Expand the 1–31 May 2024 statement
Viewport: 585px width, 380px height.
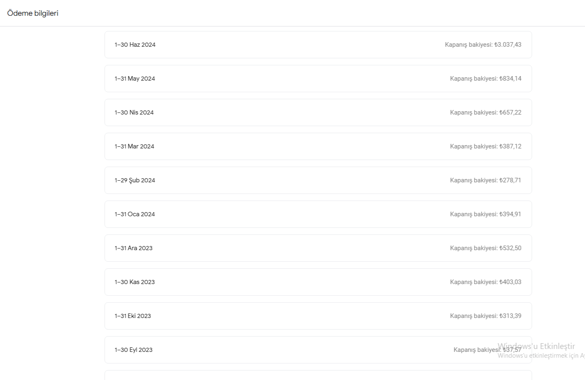(318, 79)
